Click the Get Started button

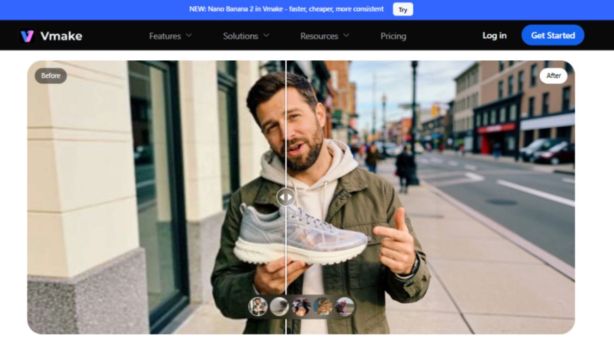[x=553, y=35]
